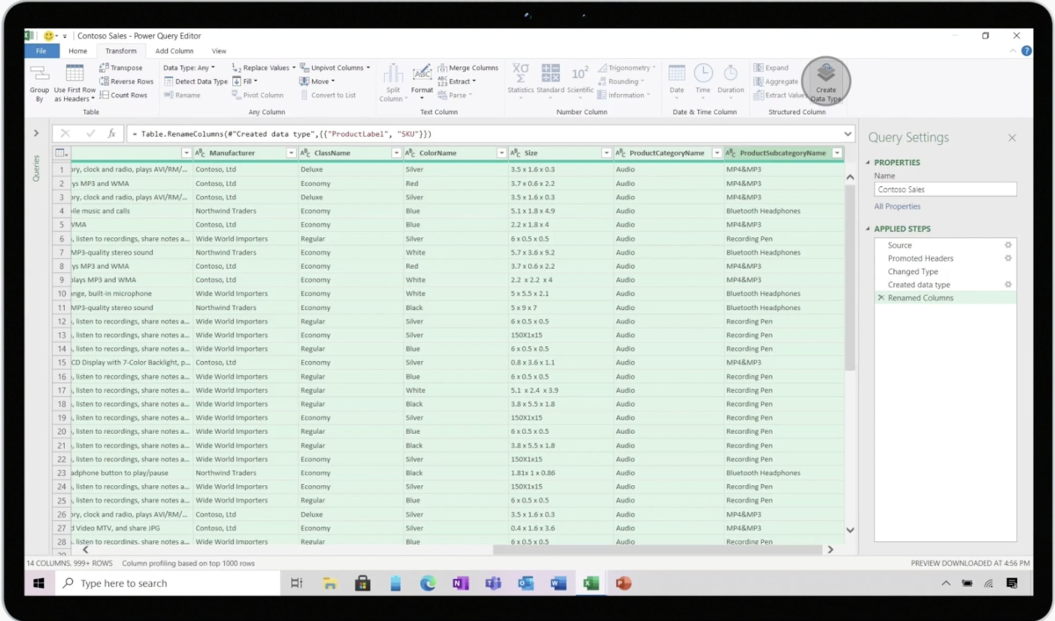Viewport: 1055px width, 621px height.
Task: Open the ColorName column filter dropdown
Action: coord(501,153)
